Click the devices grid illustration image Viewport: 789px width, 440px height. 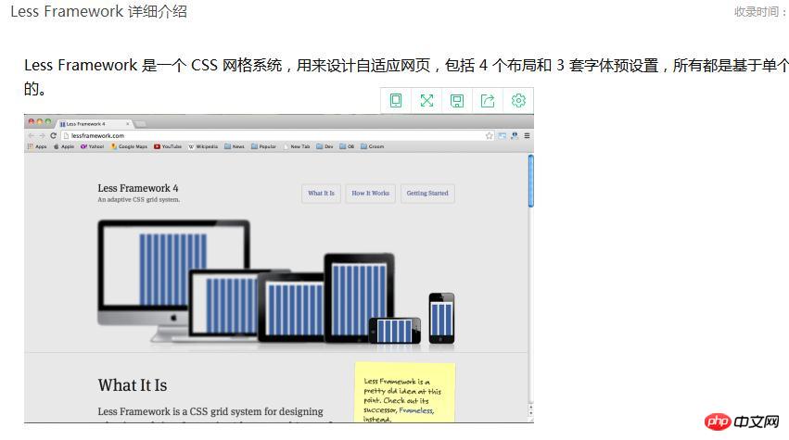point(276,282)
